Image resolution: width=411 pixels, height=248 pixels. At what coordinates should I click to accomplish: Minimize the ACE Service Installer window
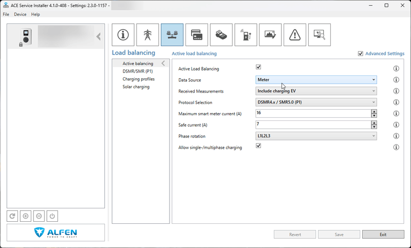coord(370,5)
